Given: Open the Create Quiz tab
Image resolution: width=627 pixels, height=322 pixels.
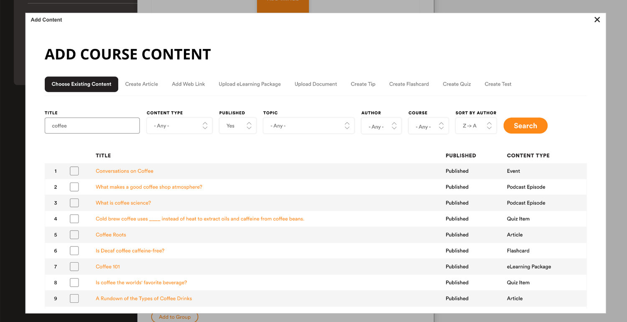Looking at the screenshot, I should tap(456, 84).
